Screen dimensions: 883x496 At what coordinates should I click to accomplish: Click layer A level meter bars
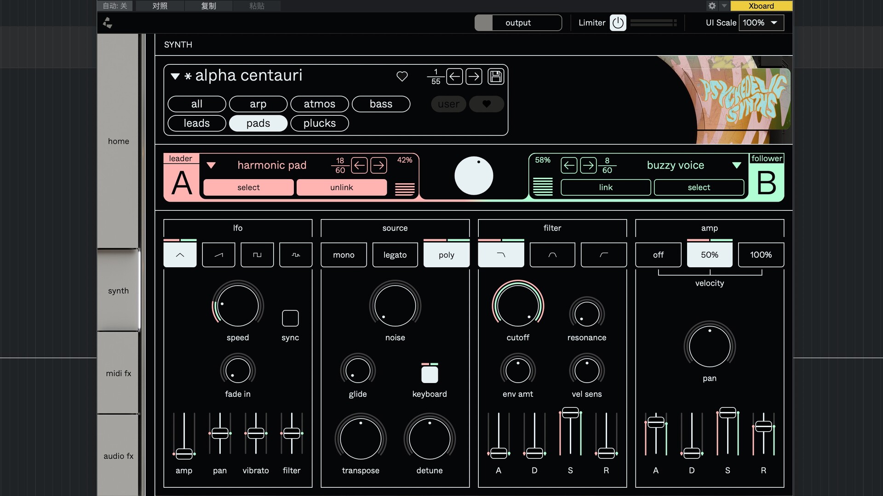click(x=405, y=189)
